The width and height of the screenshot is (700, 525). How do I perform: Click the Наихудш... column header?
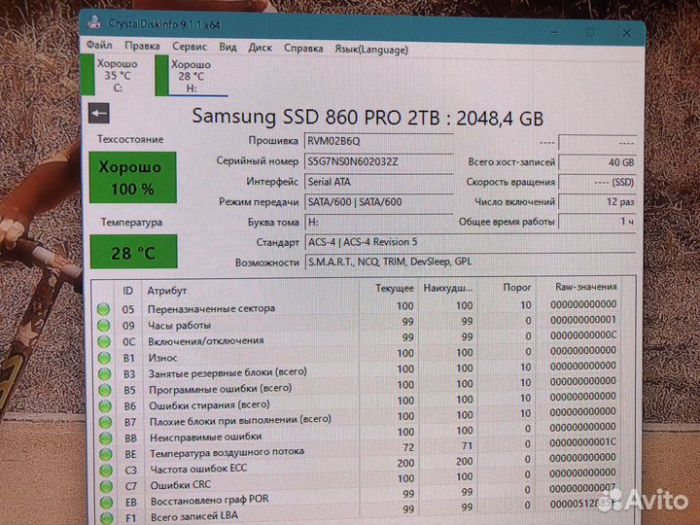click(x=447, y=288)
